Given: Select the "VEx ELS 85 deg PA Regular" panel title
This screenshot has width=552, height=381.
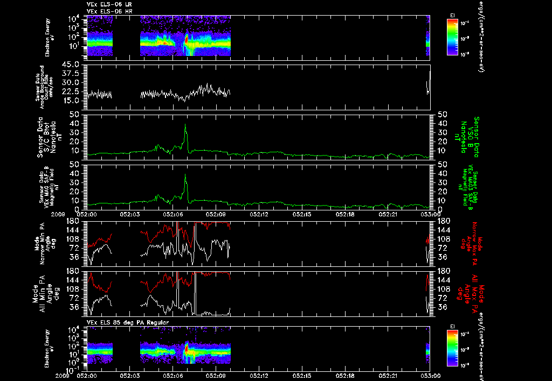Looking at the screenshot, I should 128,322.
